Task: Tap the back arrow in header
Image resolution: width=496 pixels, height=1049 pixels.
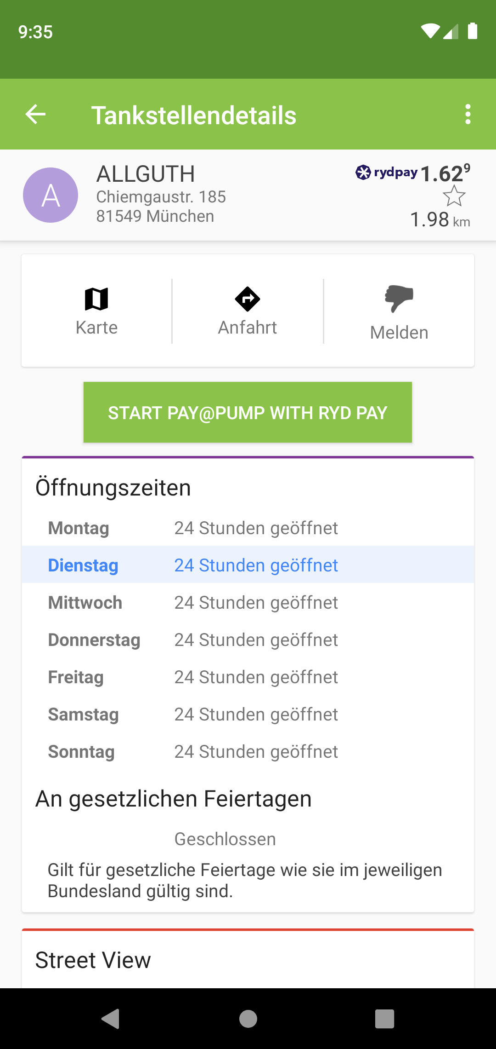Action: 36,115
